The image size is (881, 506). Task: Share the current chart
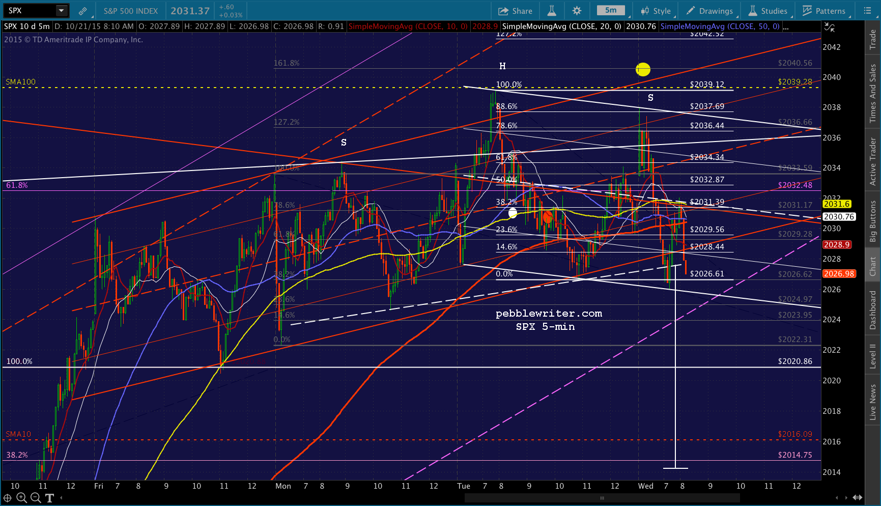click(515, 11)
